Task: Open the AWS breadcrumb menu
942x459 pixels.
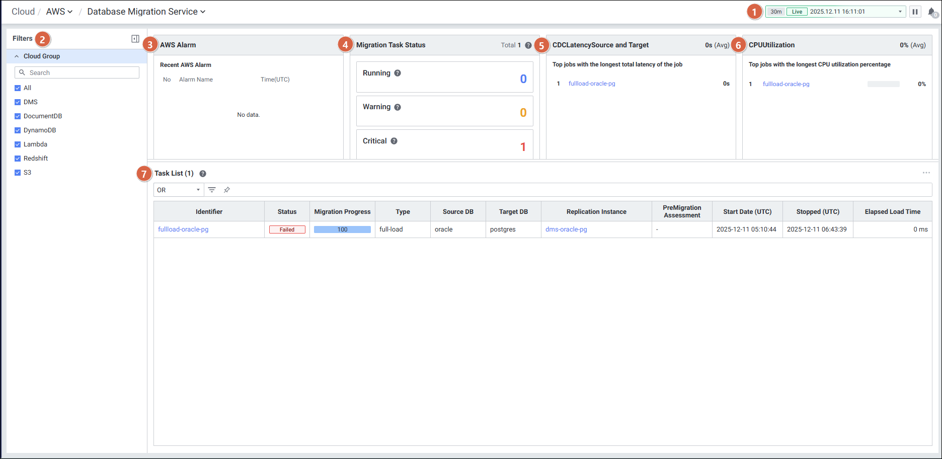Action: [x=59, y=12]
